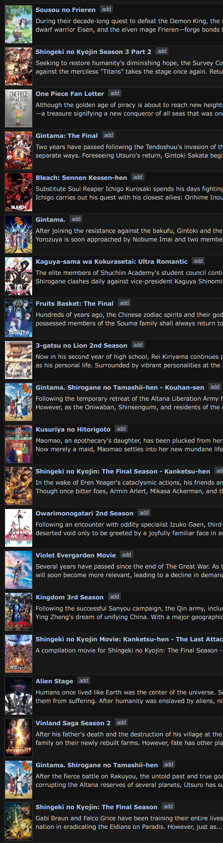Click the One Piece Fan Letter poster image

[x=18, y=108]
